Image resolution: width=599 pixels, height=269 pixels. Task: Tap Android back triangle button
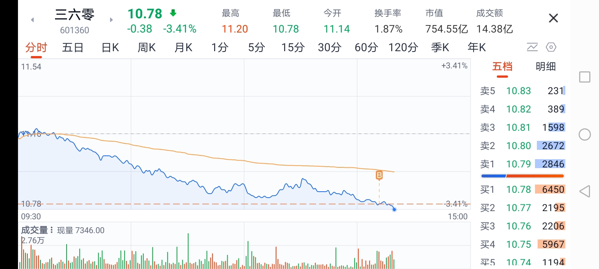pos(584,191)
